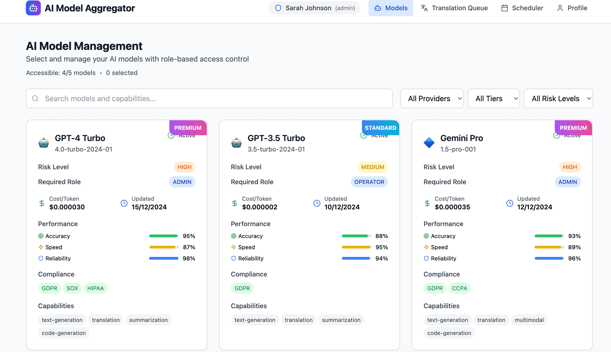Click the GPT-3.5 Turbo speed bar

(x=357, y=247)
